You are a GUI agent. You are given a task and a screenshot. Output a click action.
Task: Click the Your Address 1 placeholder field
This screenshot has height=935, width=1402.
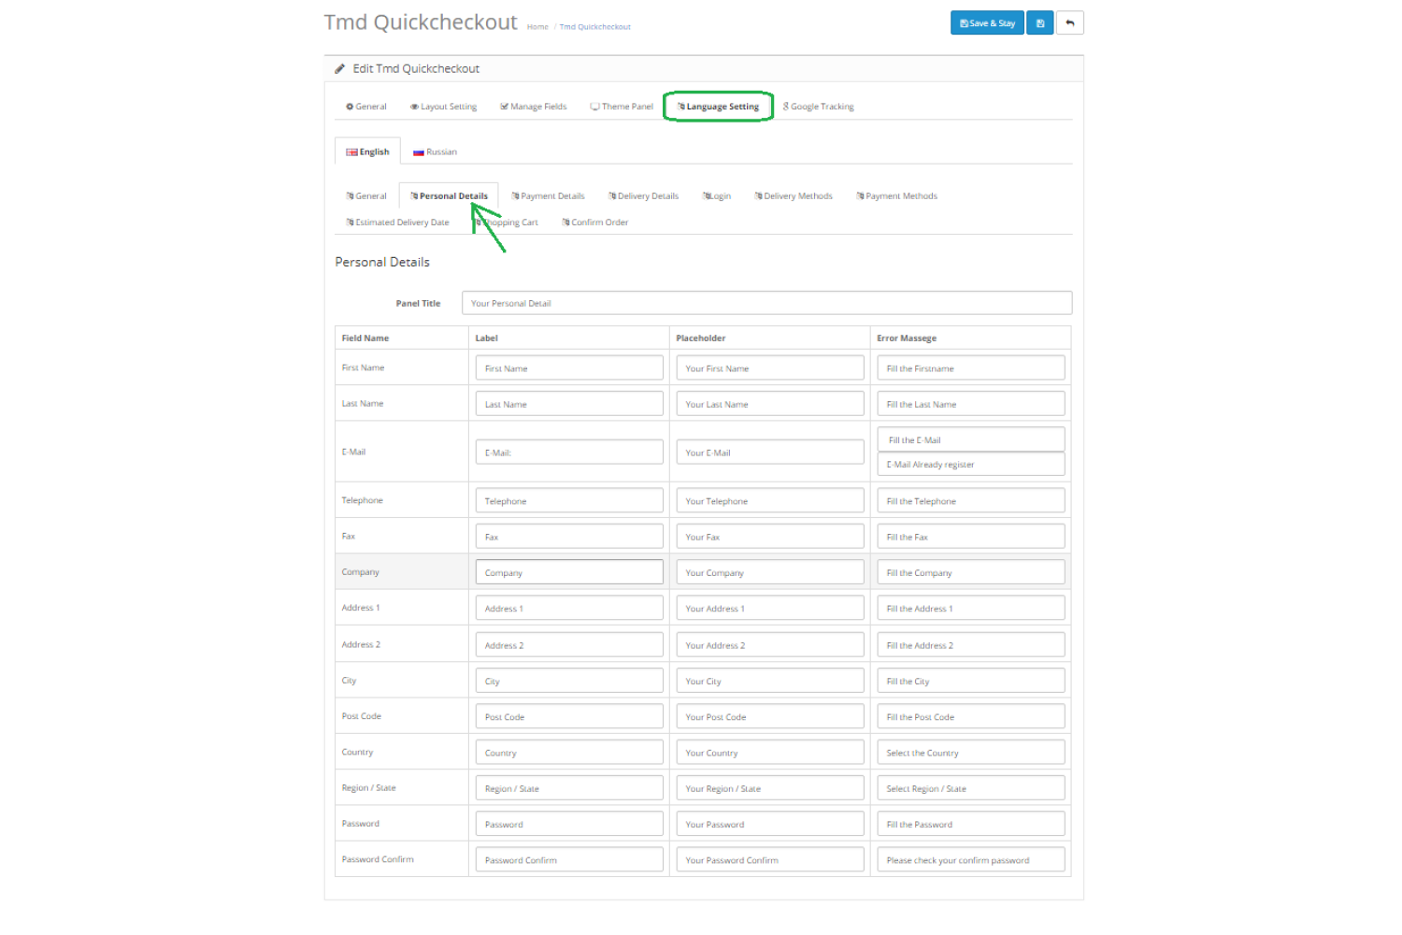(x=770, y=608)
